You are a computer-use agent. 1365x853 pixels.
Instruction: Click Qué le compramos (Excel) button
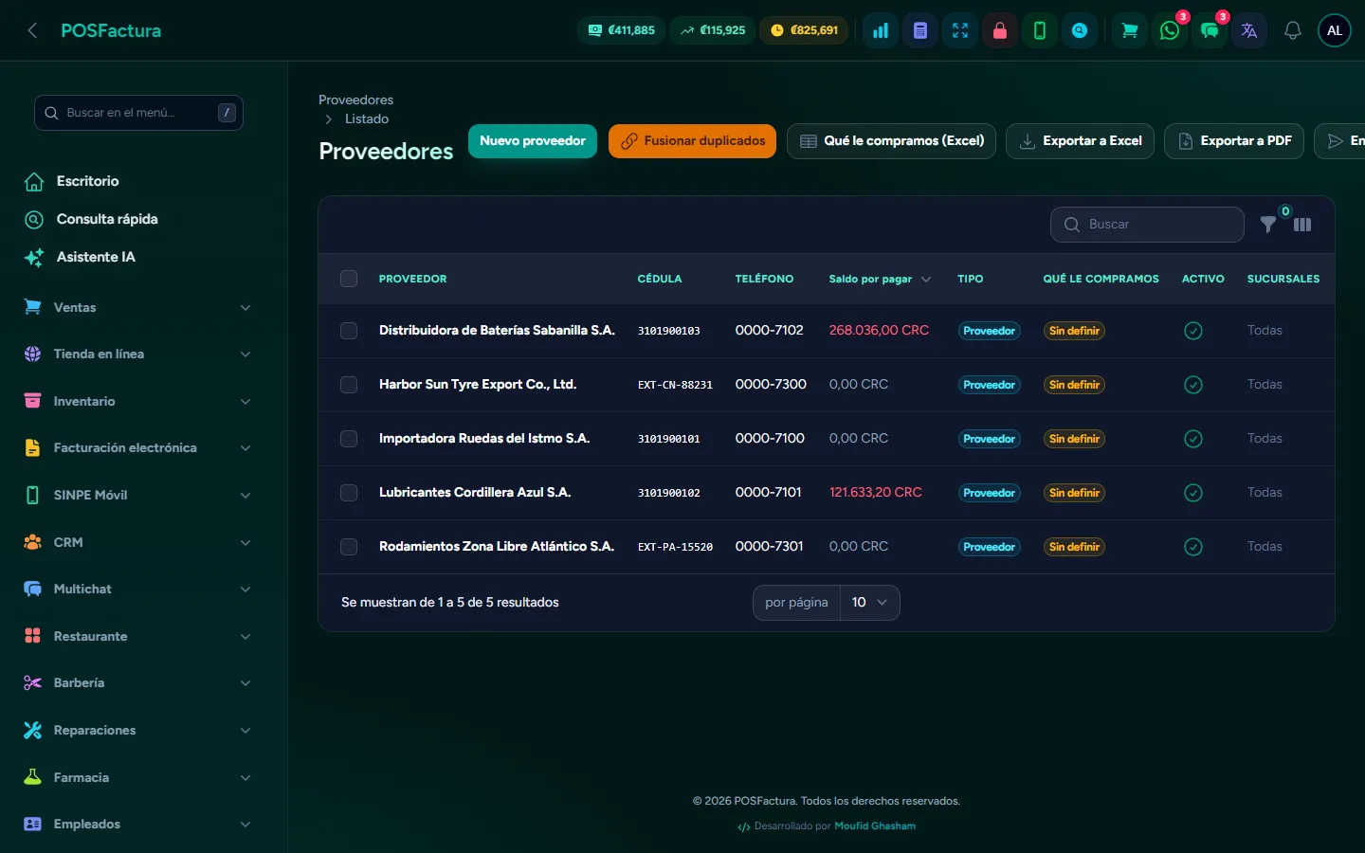click(x=891, y=141)
